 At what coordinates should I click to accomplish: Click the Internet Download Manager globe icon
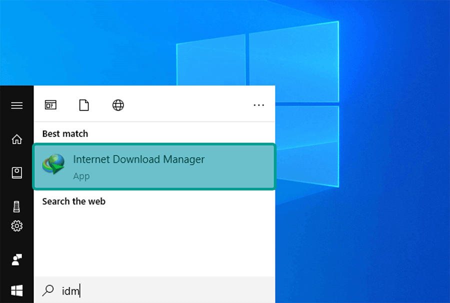53,164
